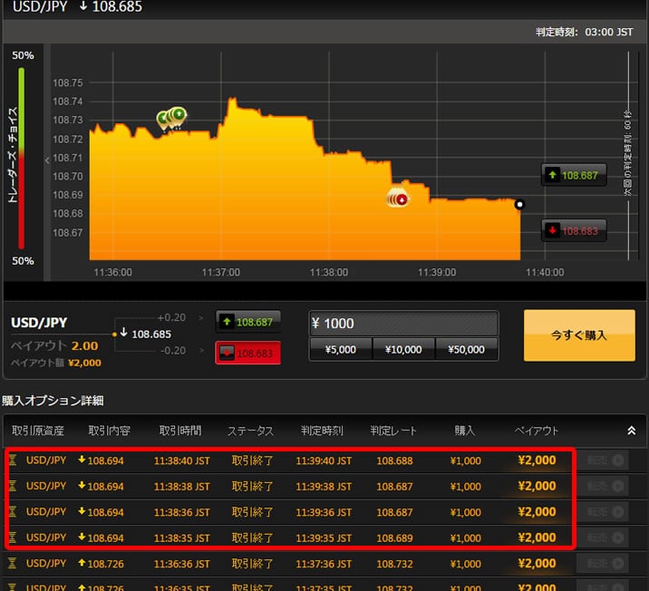Collapse the 購入オプション詳細 table with double chevron
The width and height of the screenshot is (649, 591).
click(x=631, y=431)
